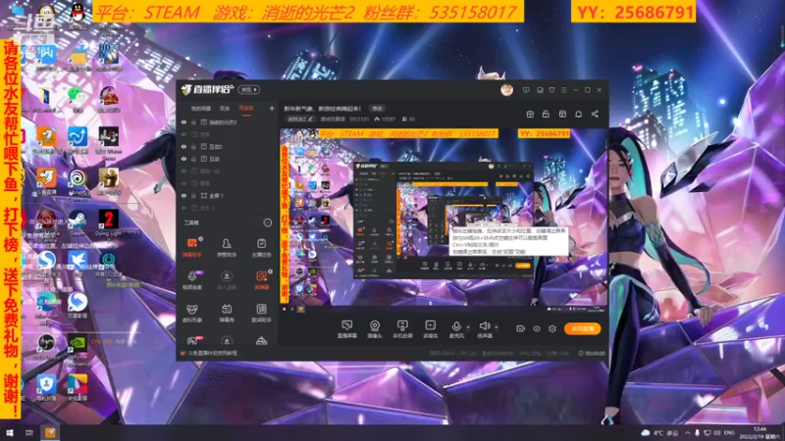This screenshot has width=785, height=441.
Task: Open the 视频连麦 microphone tool
Action: [x=191, y=280]
